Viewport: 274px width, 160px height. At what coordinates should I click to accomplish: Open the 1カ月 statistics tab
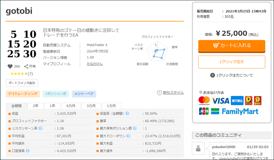tap(111, 106)
